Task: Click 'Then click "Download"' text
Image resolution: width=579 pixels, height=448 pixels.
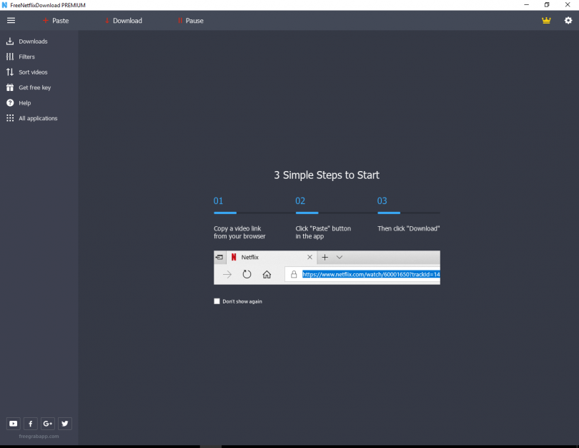Action: click(408, 228)
